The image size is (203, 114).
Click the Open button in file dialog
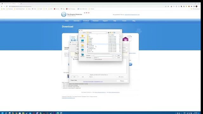pyautogui.click(x=118, y=55)
